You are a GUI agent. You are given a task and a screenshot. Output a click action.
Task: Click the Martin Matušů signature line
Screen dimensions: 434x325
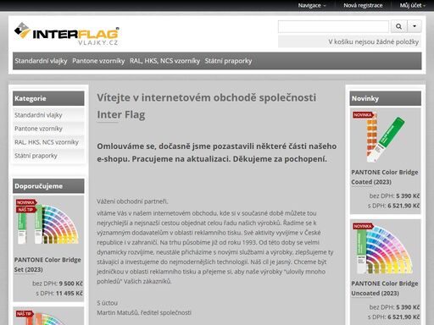point(144,312)
